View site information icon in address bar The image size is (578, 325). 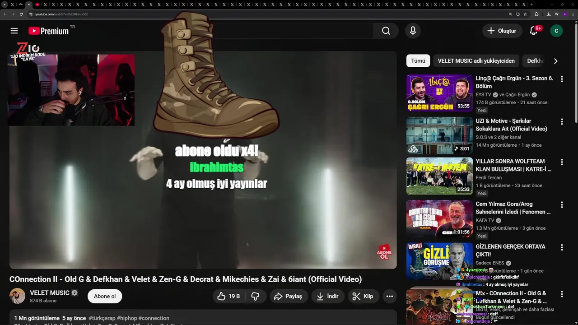coord(31,14)
